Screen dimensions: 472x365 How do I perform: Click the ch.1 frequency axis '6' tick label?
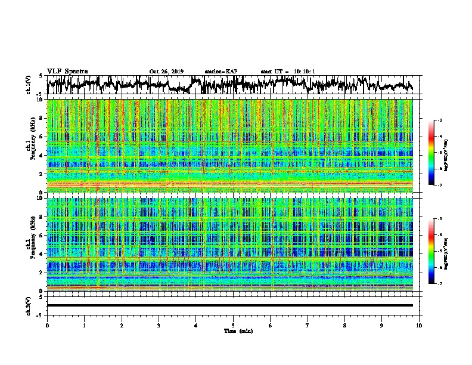[x=42, y=137]
